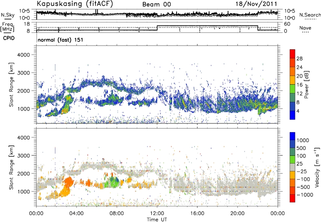Click the 'Kapuskasing (fitACF)' title text
Screen dimensions: 321x222
point(75,4)
